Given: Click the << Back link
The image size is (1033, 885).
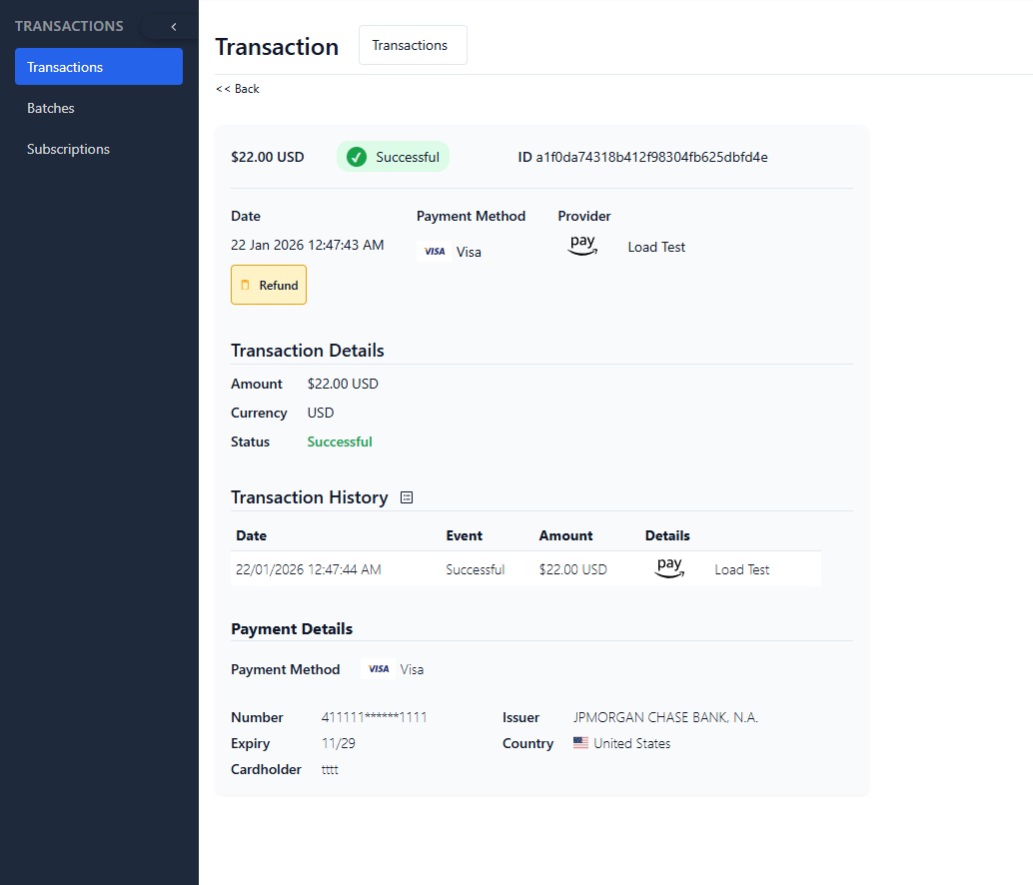Looking at the screenshot, I should click(237, 88).
